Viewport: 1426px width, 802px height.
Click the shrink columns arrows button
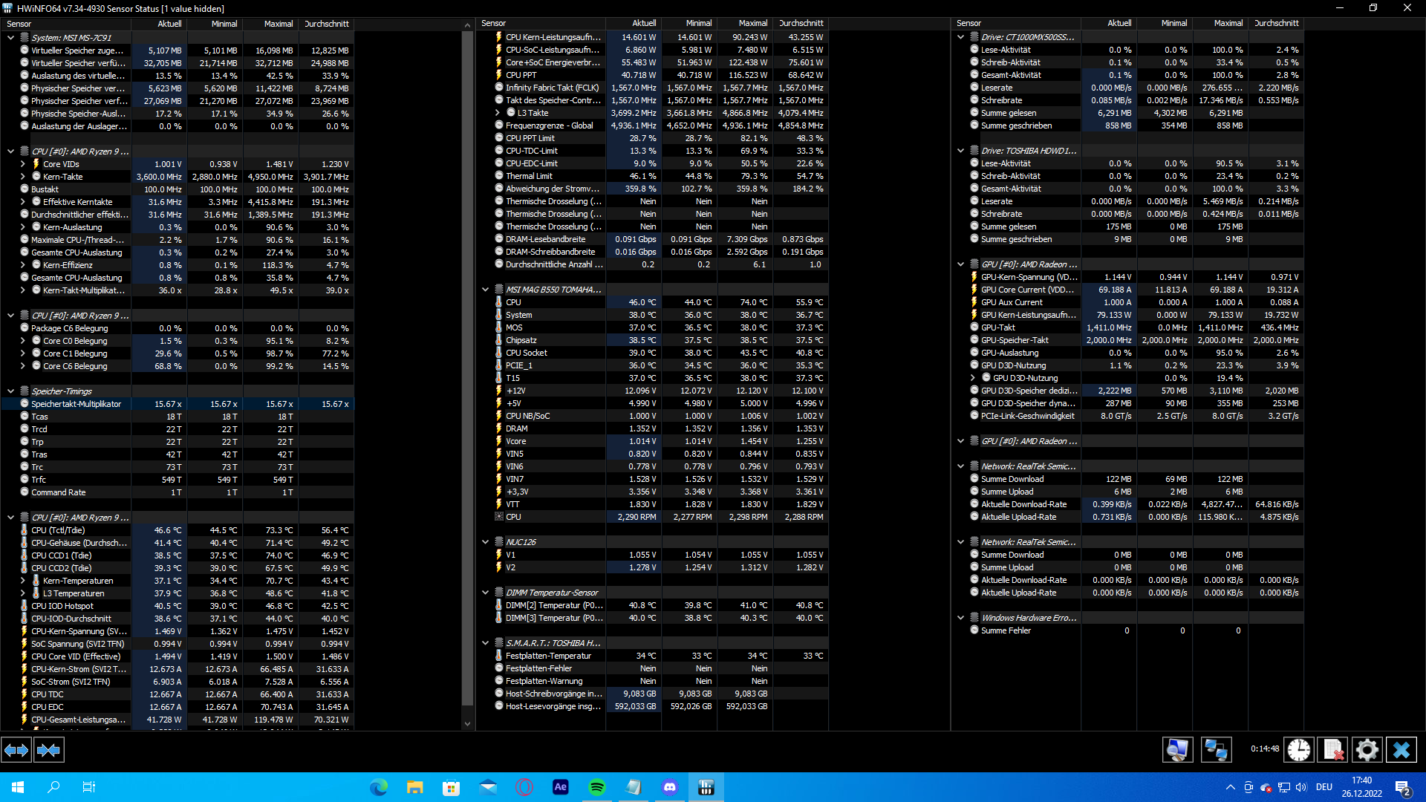[48, 750]
